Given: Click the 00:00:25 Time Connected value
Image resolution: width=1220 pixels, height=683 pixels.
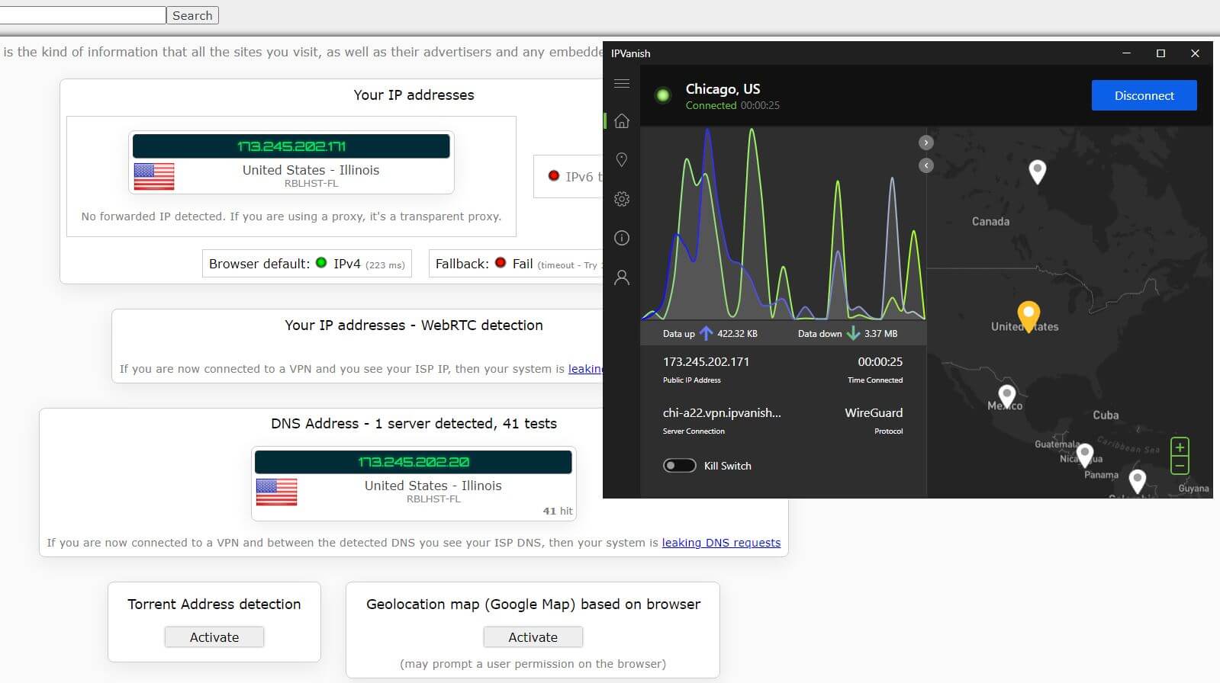Looking at the screenshot, I should [x=880, y=361].
